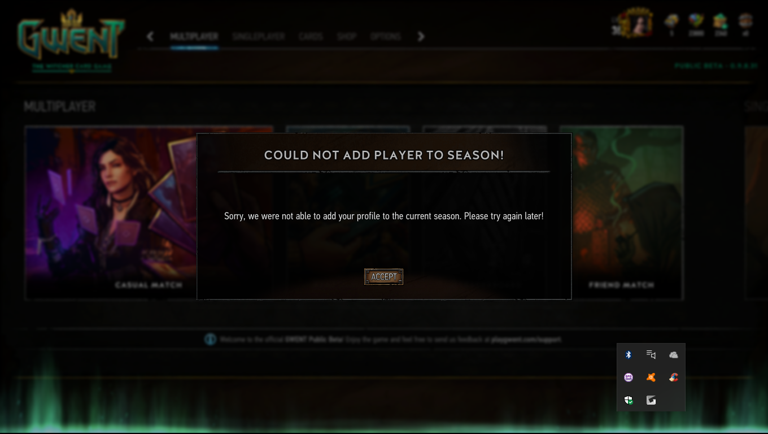Open the Bluetooth tray icon
Screen dimensions: 768x434
pyautogui.click(x=629, y=355)
